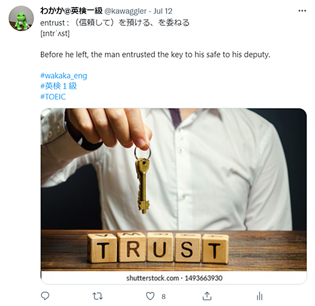Open the #英検１級 hashtag link
This screenshot has height=306, width=315.
coord(59,86)
